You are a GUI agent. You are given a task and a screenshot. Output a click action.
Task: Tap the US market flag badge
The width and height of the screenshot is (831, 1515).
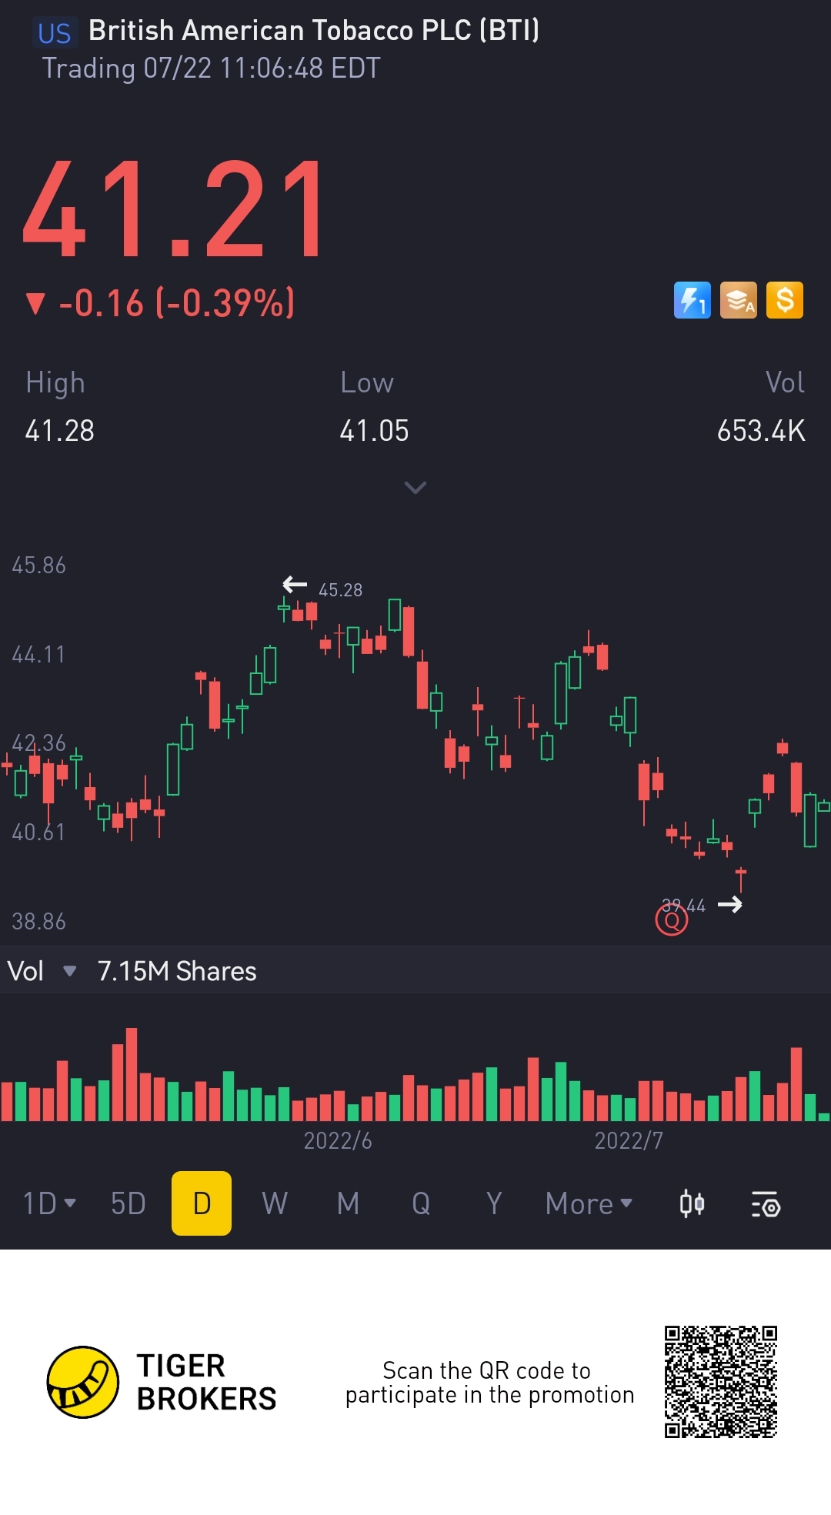coord(55,33)
